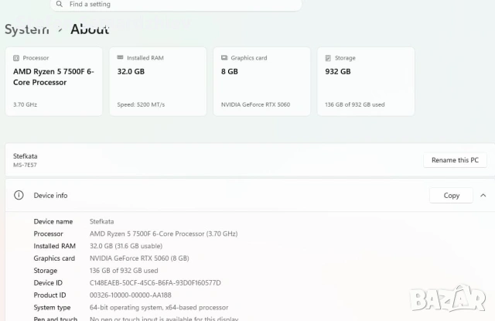
Task: Focus the Find a setting search box
Action: [x=176, y=5]
